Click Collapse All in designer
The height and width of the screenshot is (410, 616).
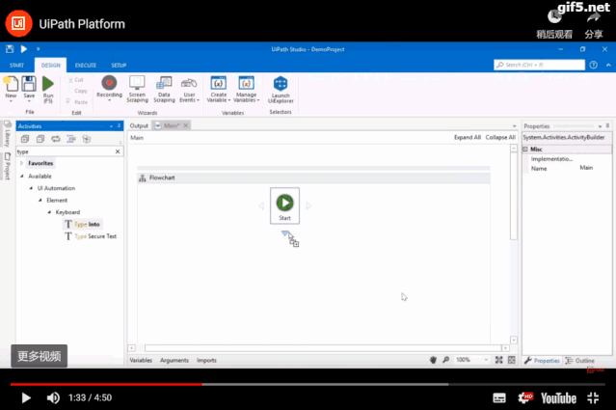(x=500, y=138)
